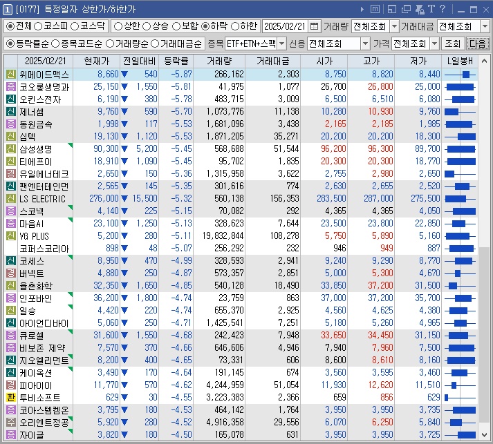Select the 코스피 radio button
This screenshot has height=444, width=493.
38,26
